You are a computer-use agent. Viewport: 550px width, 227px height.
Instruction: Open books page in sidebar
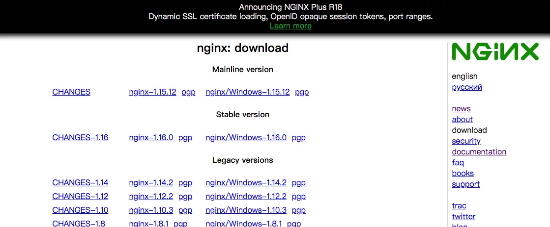coord(463,174)
